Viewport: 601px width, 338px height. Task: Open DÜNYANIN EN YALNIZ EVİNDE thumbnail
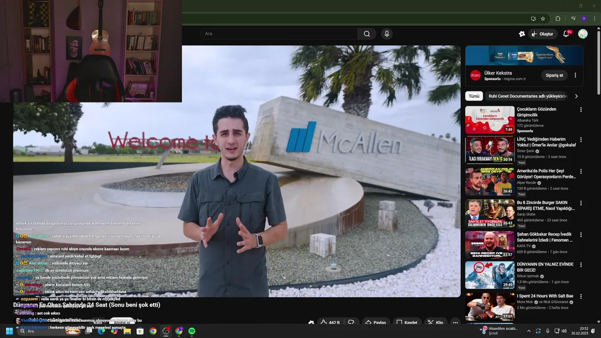pos(490,275)
